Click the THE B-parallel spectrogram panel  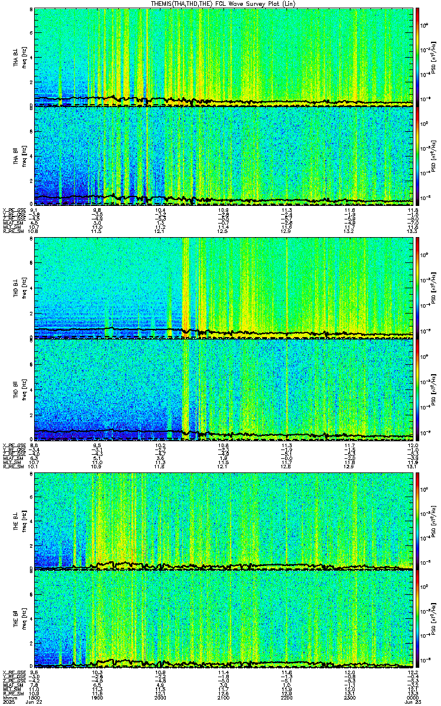(224, 619)
